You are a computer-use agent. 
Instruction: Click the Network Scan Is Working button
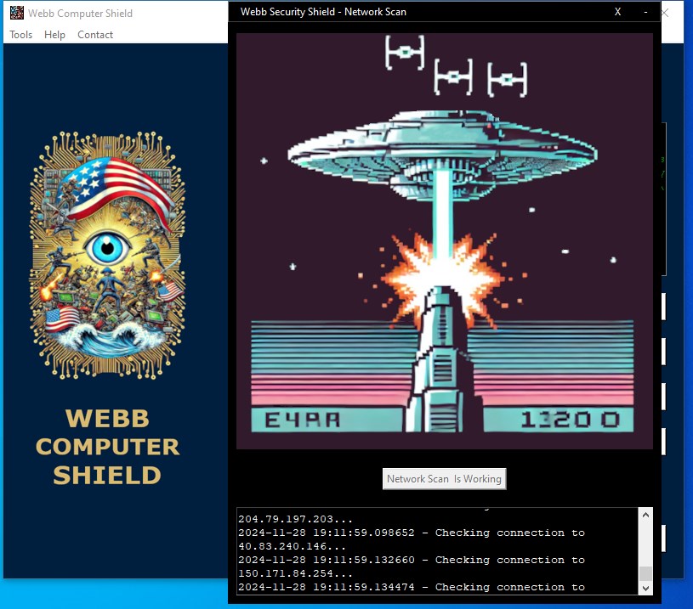[444, 479]
